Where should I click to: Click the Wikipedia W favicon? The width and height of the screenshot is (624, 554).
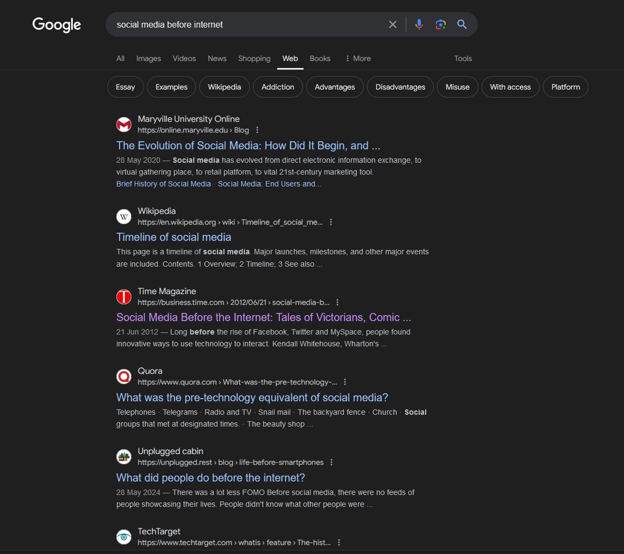pyautogui.click(x=124, y=217)
